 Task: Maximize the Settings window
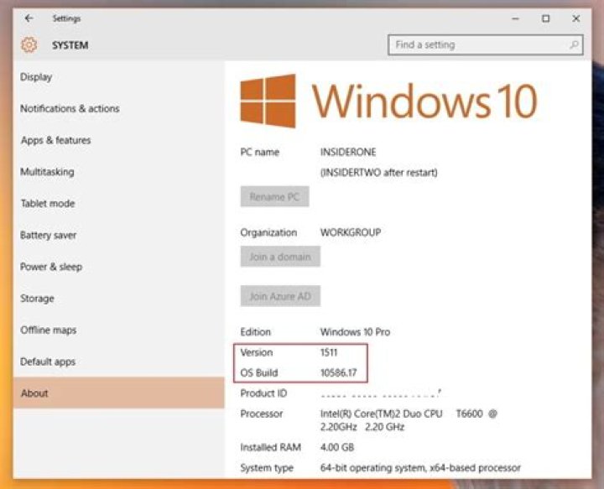(545, 18)
